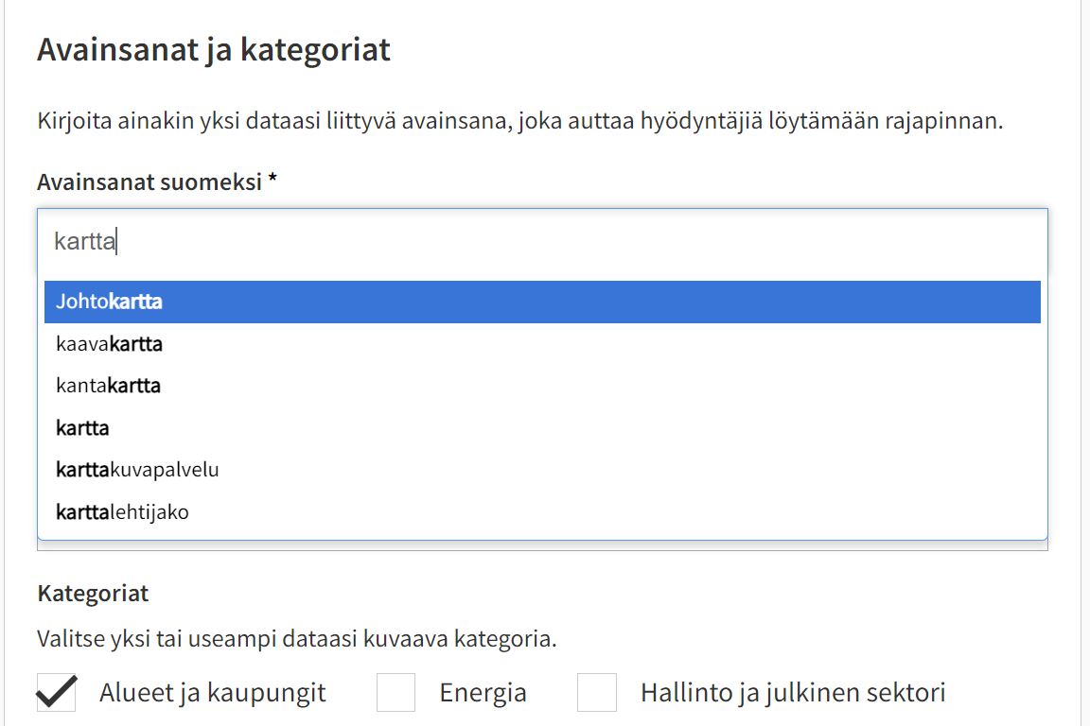Select the plain kartta suggestion

[542, 428]
